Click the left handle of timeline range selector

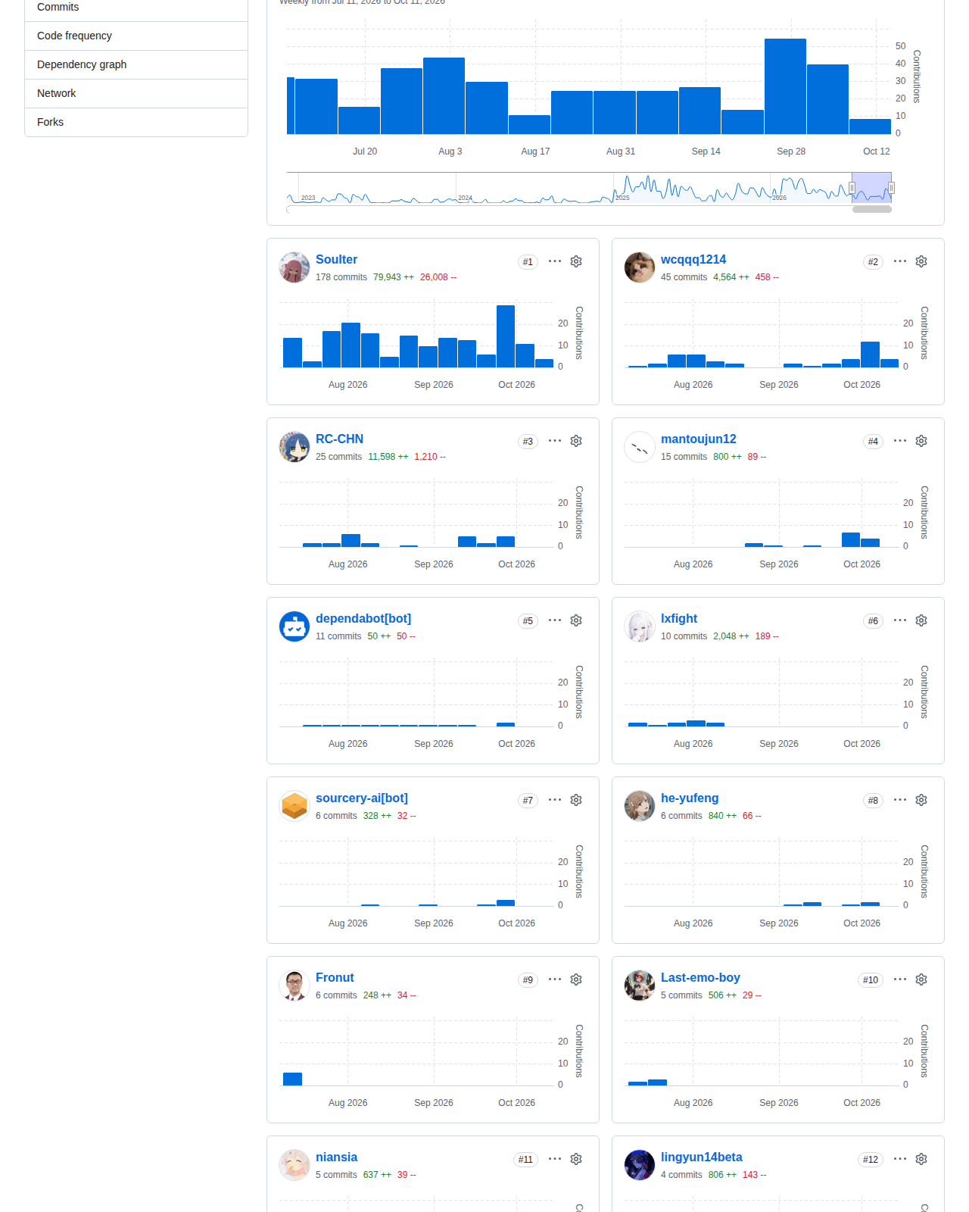tap(852, 188)
